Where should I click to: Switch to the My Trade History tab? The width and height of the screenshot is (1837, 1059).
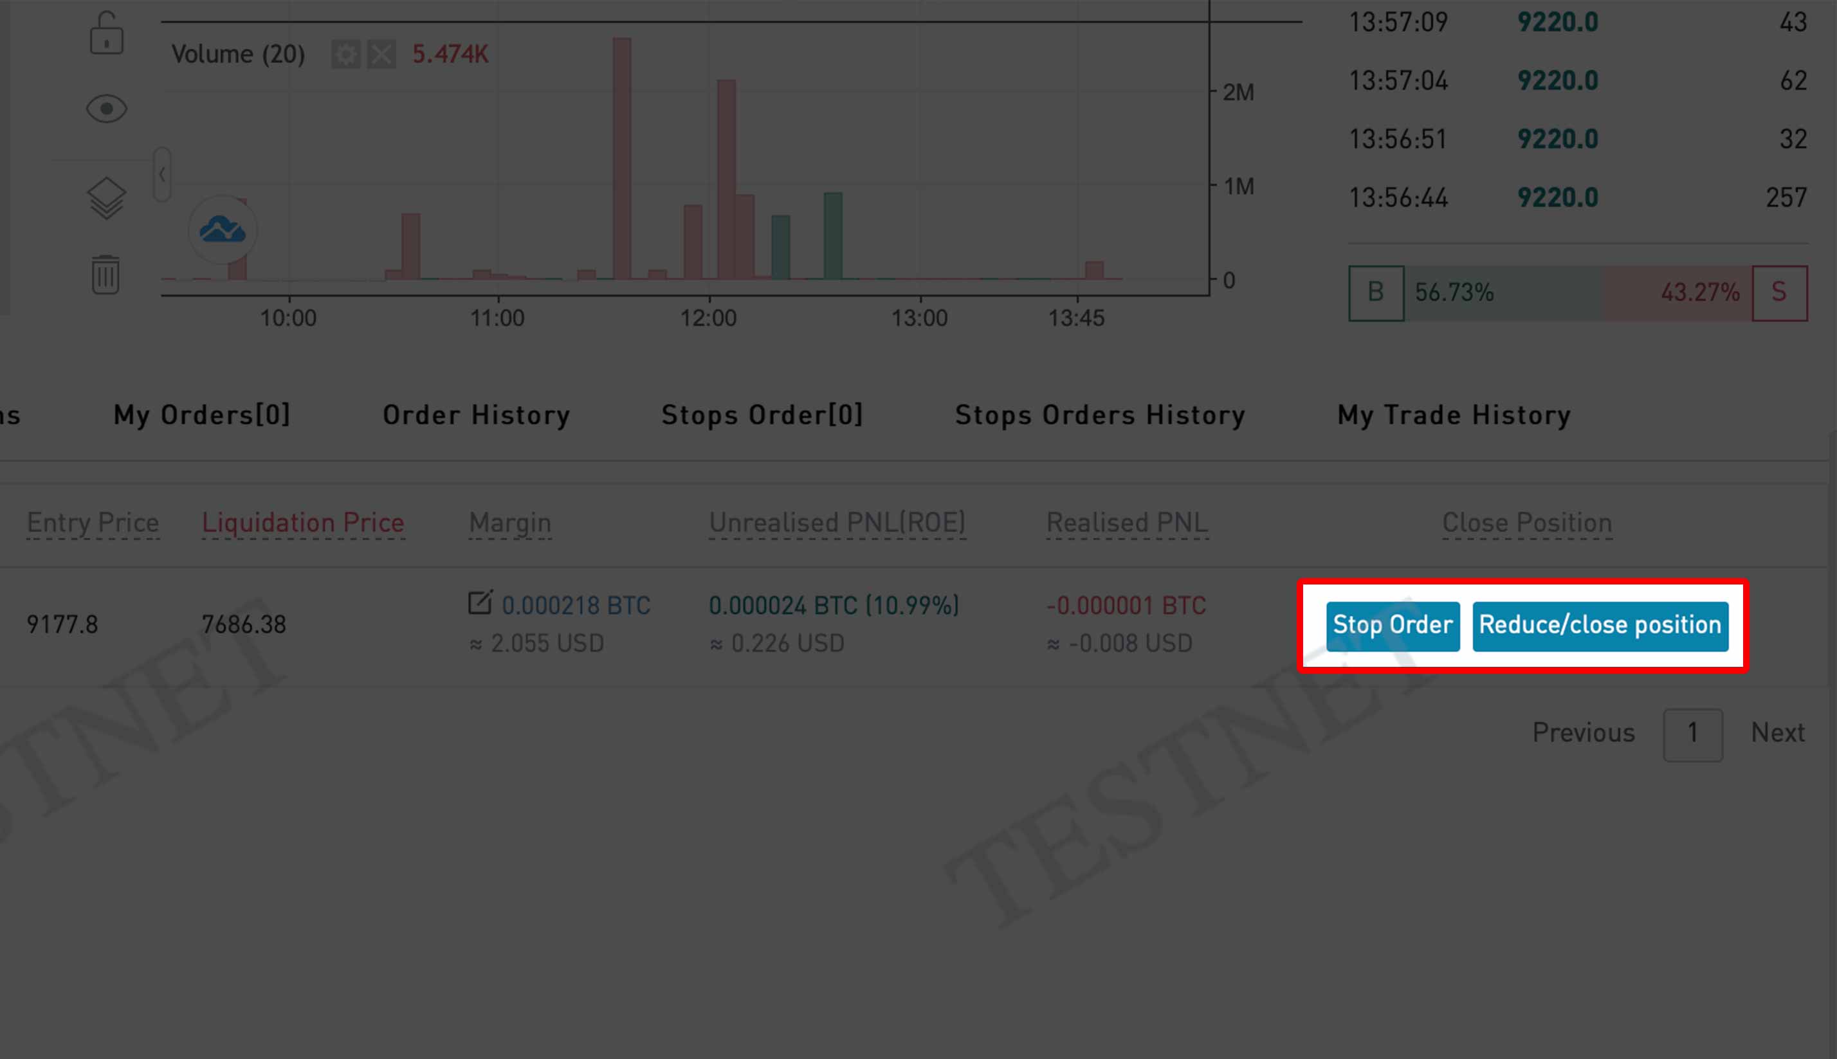click(x=1454, y=415)
